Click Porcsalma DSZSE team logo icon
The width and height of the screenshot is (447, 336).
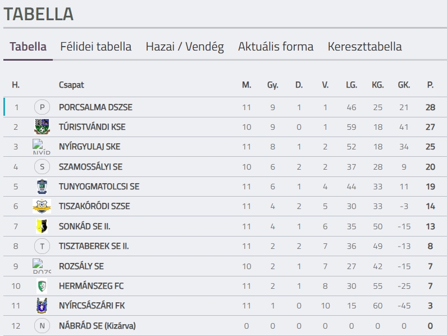[42, 107]
